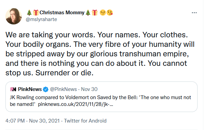Open the quoted JK Rowling headline text
204x130 pixels.
100,101
